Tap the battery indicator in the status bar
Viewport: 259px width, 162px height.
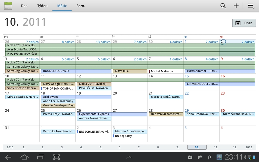point(254,157)
